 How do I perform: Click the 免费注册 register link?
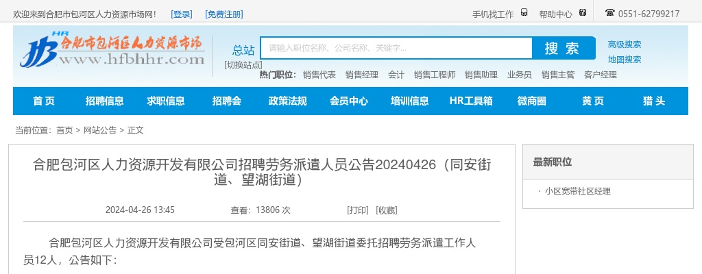[x=224, y=14]
